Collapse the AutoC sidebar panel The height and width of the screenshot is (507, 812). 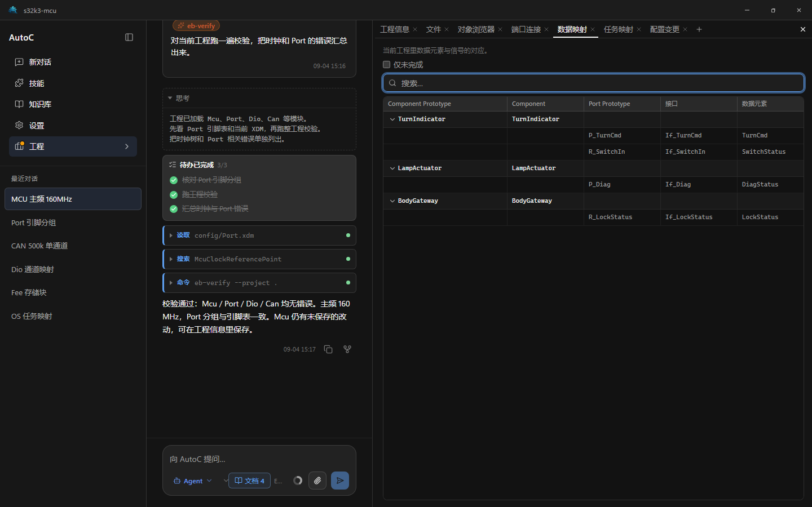click(129, 37)
